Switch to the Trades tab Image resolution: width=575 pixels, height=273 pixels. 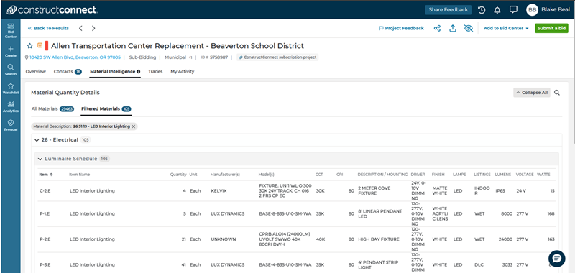tap(155, 71)
